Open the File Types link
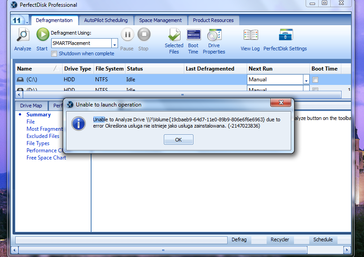 [38, 143]
